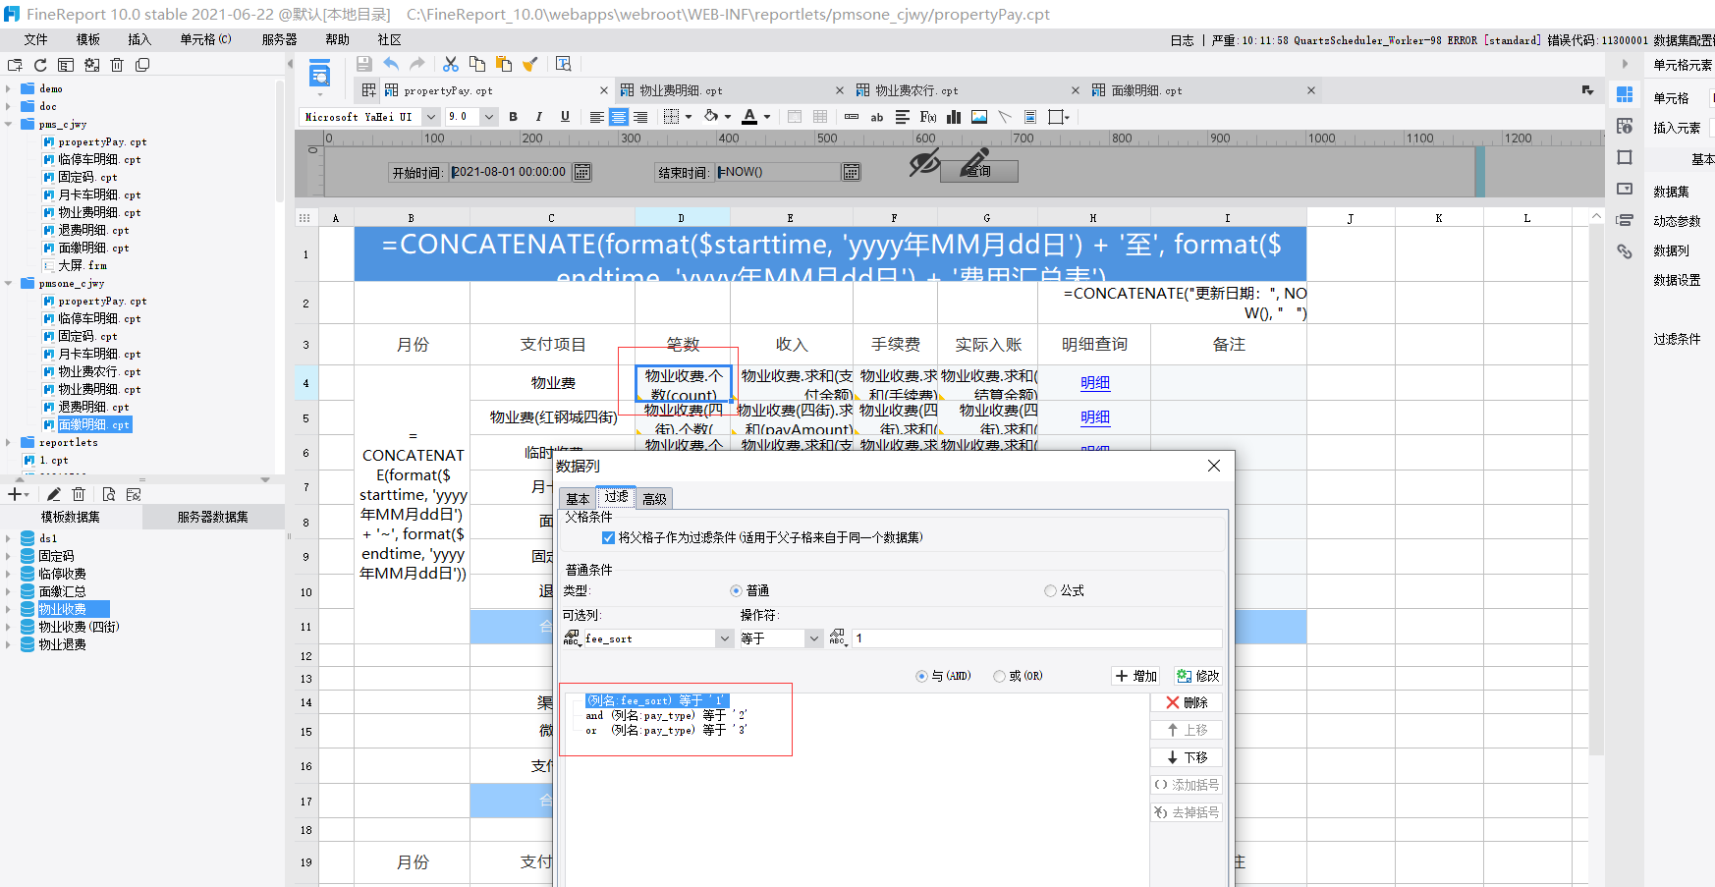Image resolution: width=1715 pixels, height=887 pixels.
Task: Delete selected template with trash icon
Action: click(x=117, y=65)
